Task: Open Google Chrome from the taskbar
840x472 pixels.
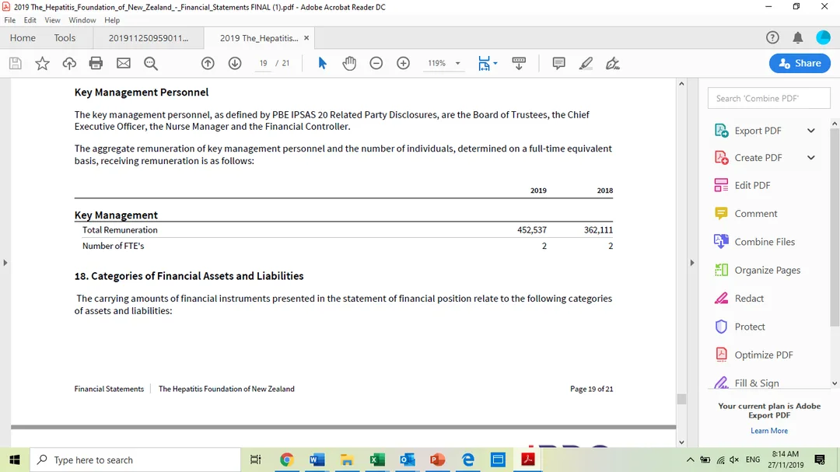Action: click(x=286, y=460)
